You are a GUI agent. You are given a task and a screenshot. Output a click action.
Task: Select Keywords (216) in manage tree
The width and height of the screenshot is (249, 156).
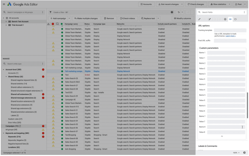tap(14, 137)
